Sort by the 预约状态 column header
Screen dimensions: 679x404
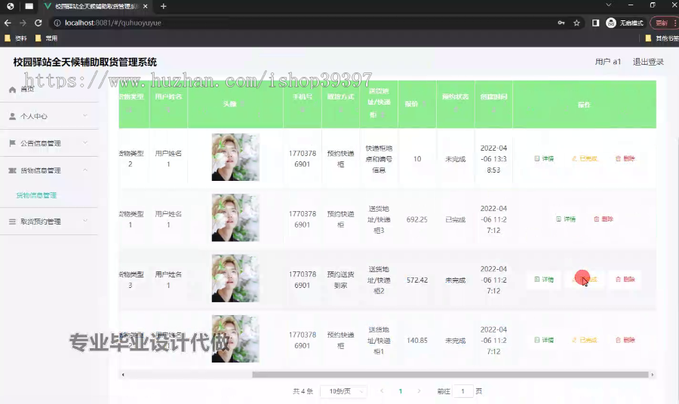click(455, 104)
